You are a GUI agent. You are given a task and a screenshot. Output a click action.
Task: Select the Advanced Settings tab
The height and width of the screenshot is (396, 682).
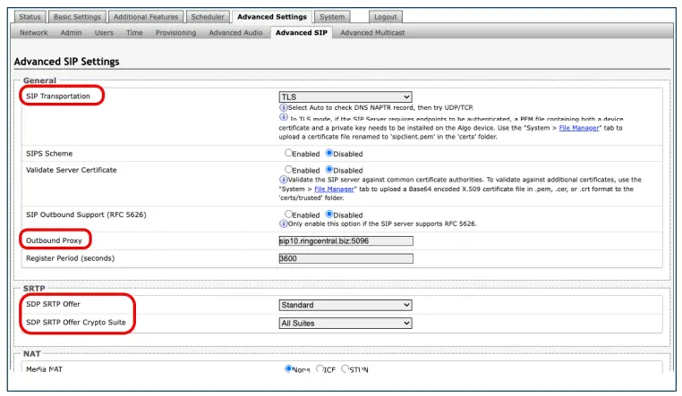click(x=272, y=17)
